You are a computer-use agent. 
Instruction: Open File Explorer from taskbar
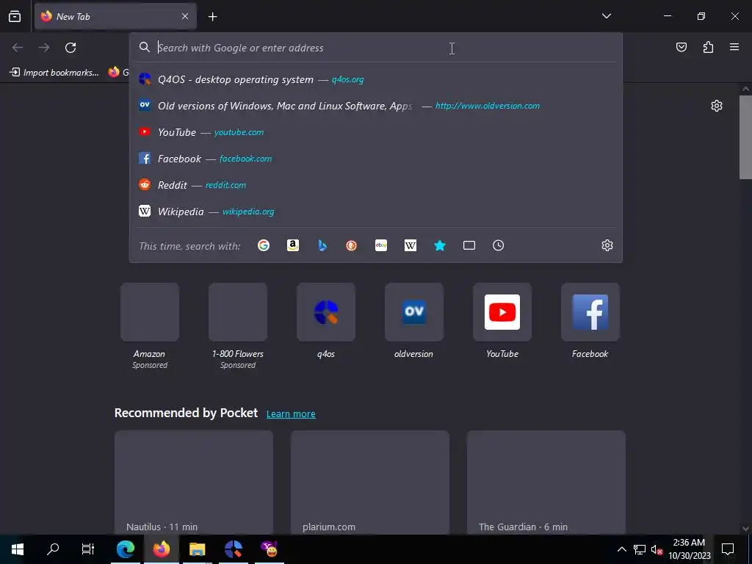[197, 549]
